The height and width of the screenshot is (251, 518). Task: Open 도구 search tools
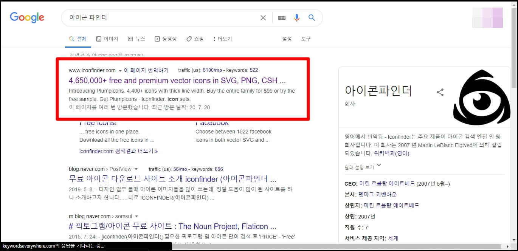click(306, 39)
